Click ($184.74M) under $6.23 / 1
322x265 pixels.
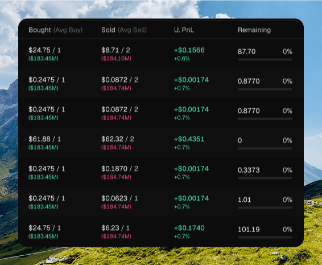tap(116, 237)
